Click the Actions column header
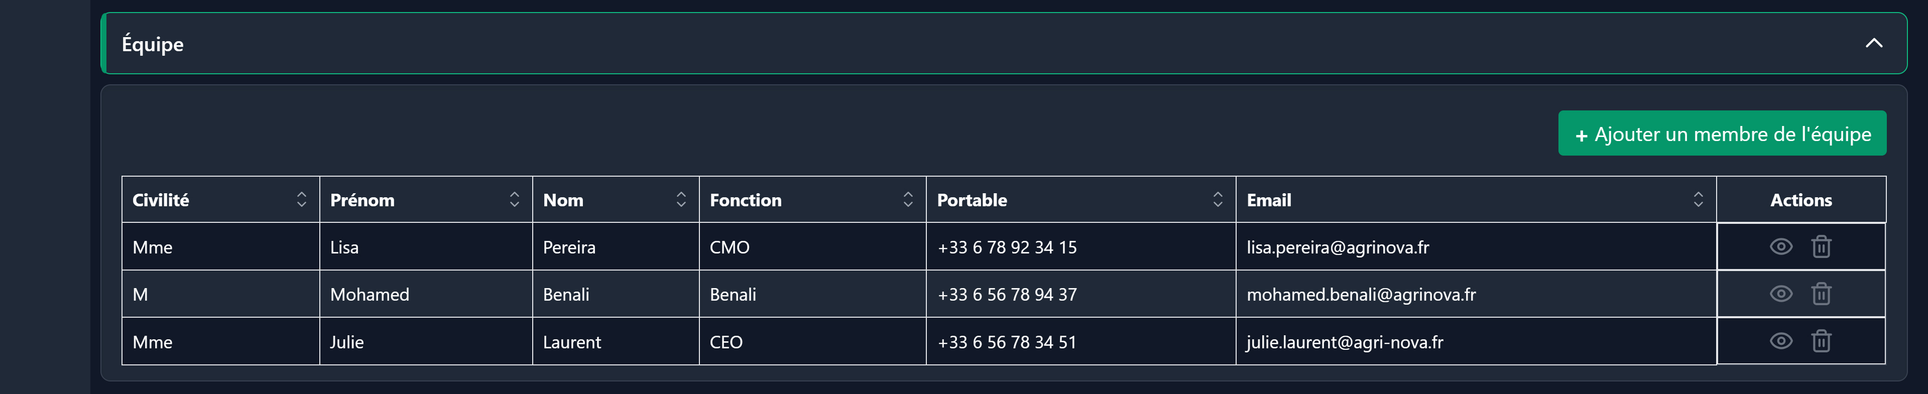This screenshot has width=1928, height=394. coord(1801,200)
